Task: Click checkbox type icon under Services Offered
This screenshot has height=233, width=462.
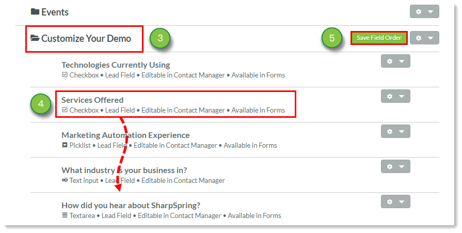Action: 65,110
